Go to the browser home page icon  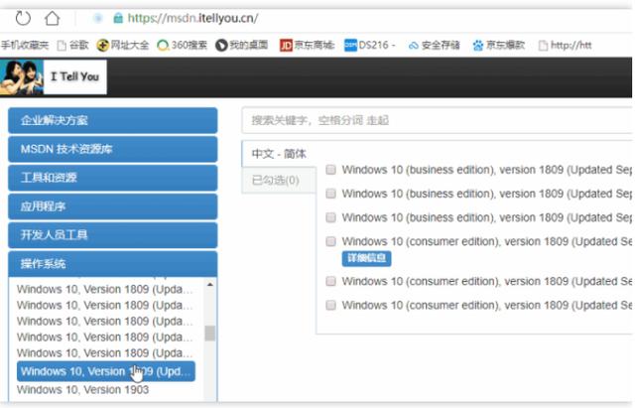coord(53,18)
